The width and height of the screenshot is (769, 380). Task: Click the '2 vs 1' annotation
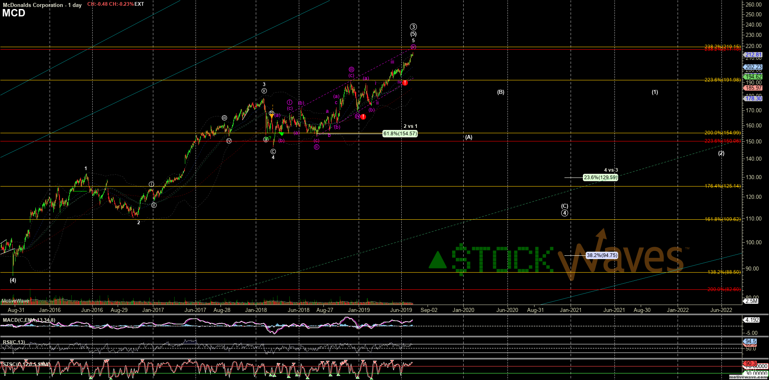pos(410,126)
